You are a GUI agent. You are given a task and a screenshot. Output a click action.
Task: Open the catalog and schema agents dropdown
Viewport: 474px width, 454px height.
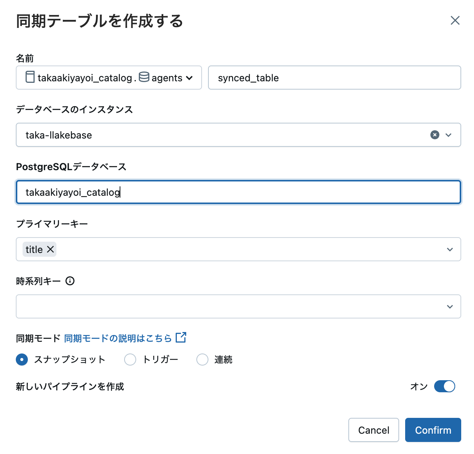pos(189,78)
